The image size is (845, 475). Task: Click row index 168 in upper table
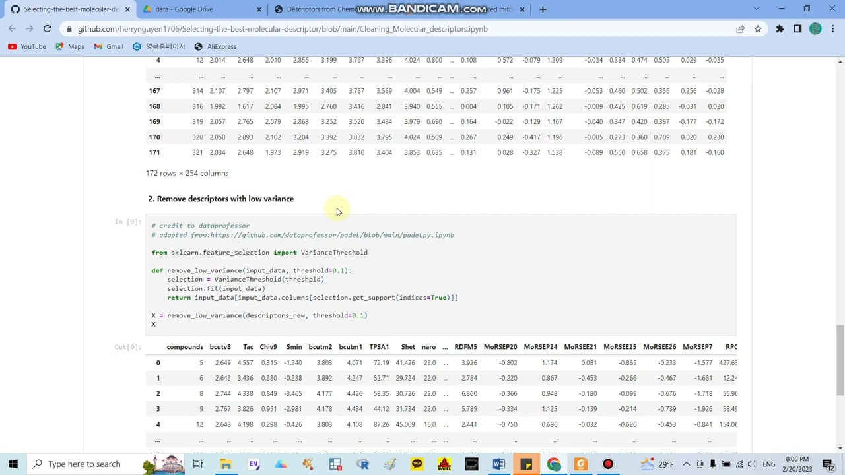(154, 106)
